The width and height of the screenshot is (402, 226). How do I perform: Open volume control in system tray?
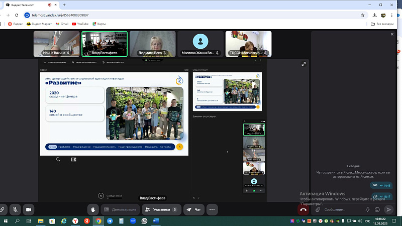coord(360,221)
